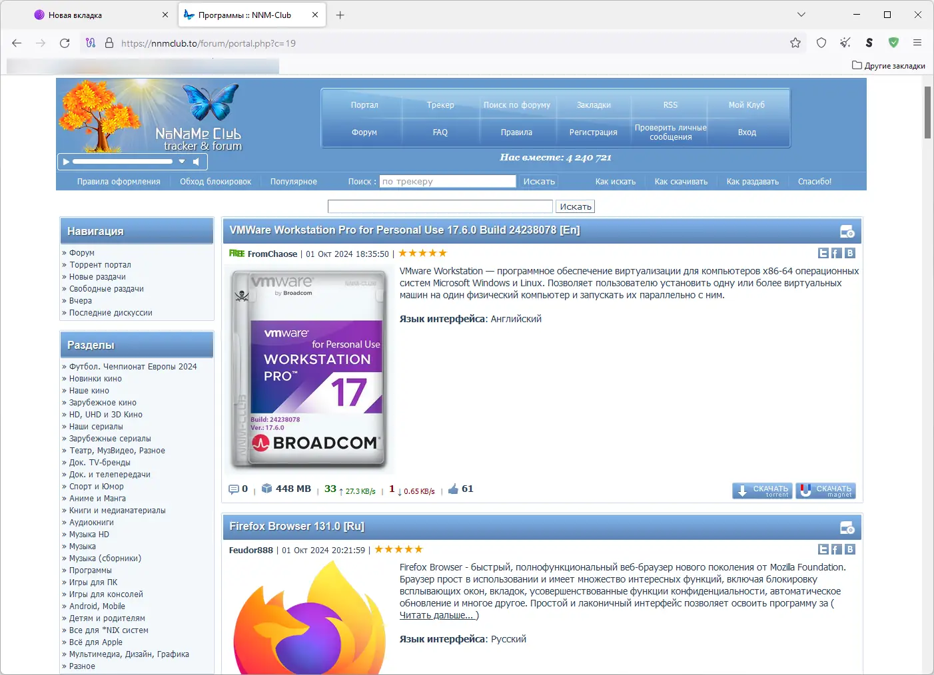
Task: Click the icon in Firefox Browser post header
Action: [847, 528]
